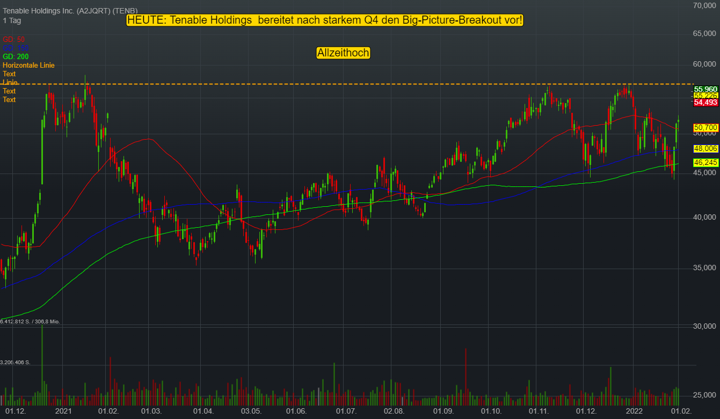The image size is (720, 419).
Task: Click the green 'GD: 200' legend entry
Action: coord(16,56)
